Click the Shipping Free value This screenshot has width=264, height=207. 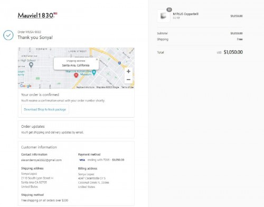point(240,39)
